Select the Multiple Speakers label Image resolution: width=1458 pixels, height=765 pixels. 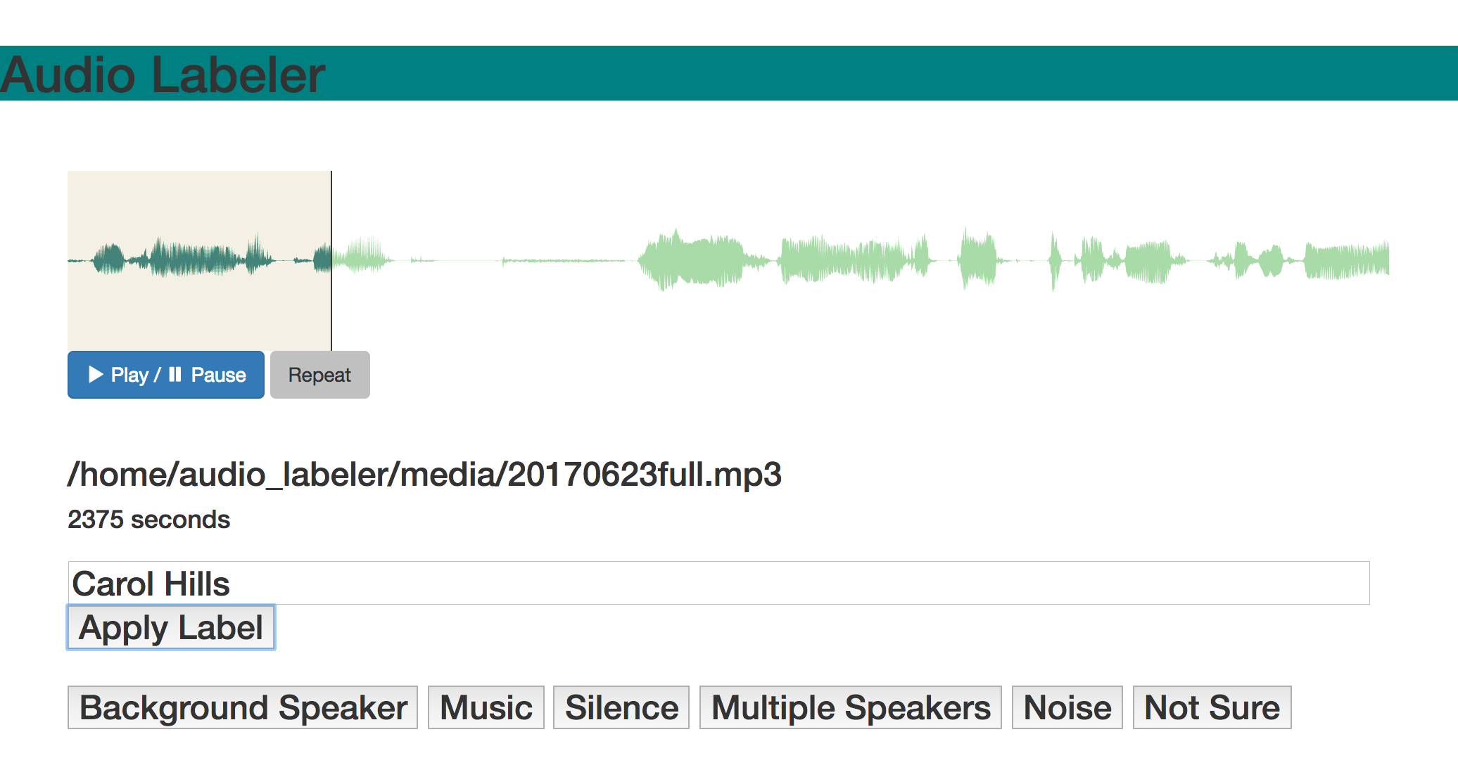click(x=850, y=707)
